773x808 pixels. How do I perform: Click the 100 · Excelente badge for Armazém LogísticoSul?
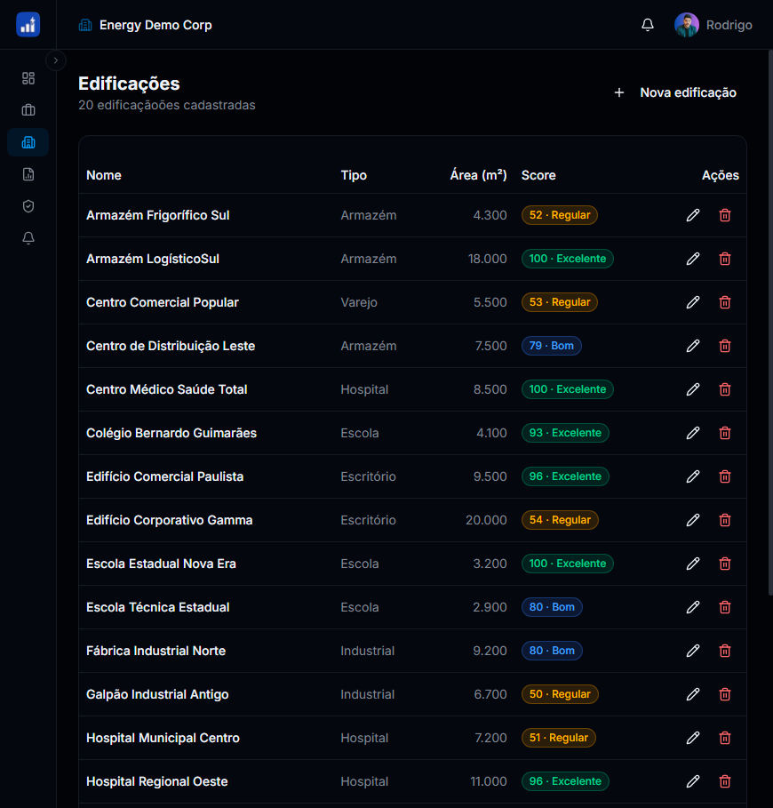(567, 259)
